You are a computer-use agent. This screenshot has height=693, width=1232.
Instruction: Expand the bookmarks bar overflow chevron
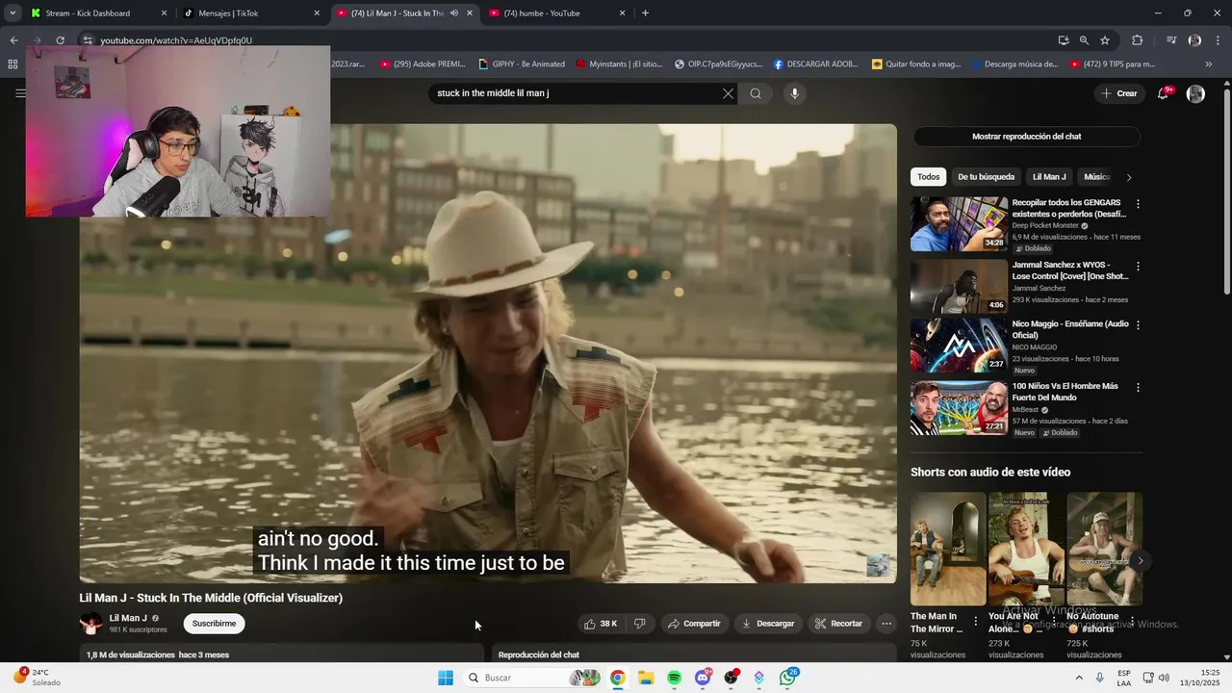[1209, 64]
